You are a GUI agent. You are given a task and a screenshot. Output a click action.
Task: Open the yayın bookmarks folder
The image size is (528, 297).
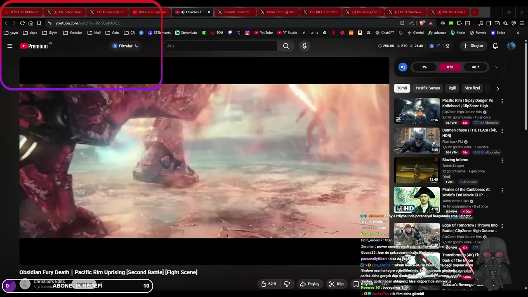click(x=12, y=33)
